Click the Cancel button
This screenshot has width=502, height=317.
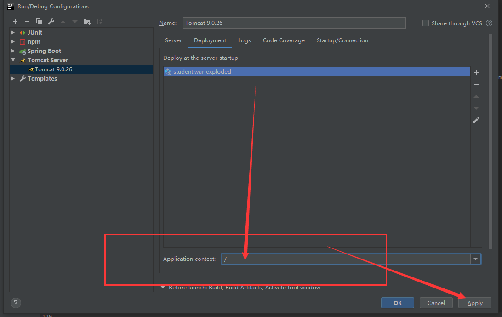point(436,303)
